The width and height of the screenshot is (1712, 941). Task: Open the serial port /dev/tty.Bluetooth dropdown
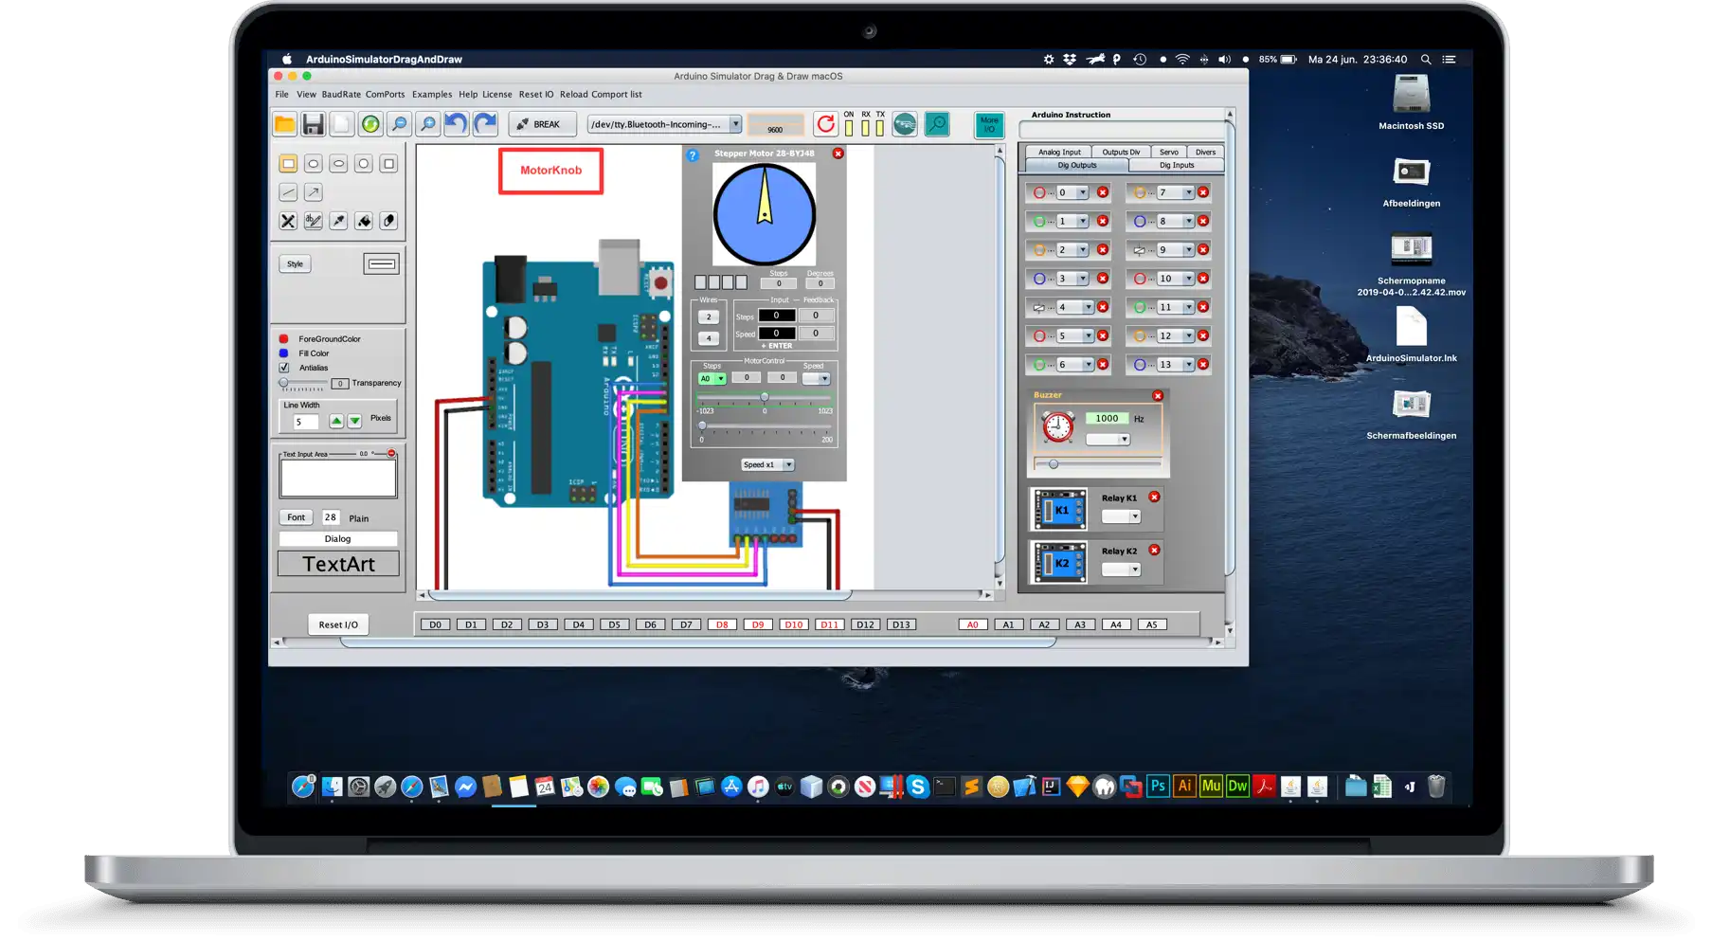664,124
